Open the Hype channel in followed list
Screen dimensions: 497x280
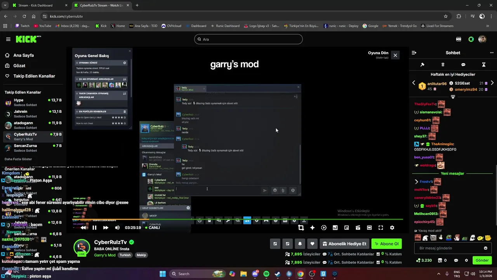(33, 103)
